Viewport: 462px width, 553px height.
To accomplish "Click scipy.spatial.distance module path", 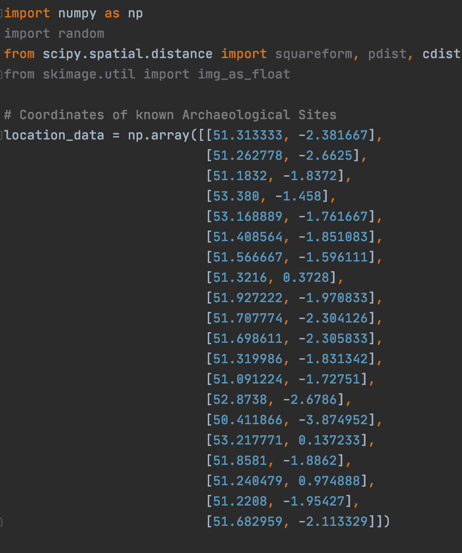I will pyautogui.click(x=127, y=54).
